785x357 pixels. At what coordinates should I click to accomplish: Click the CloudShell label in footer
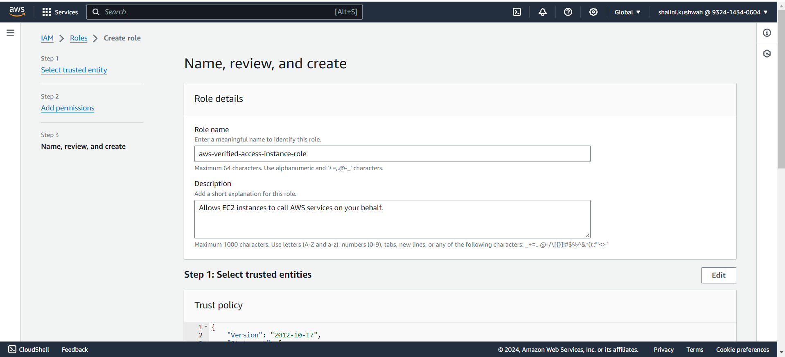point(34,349)
